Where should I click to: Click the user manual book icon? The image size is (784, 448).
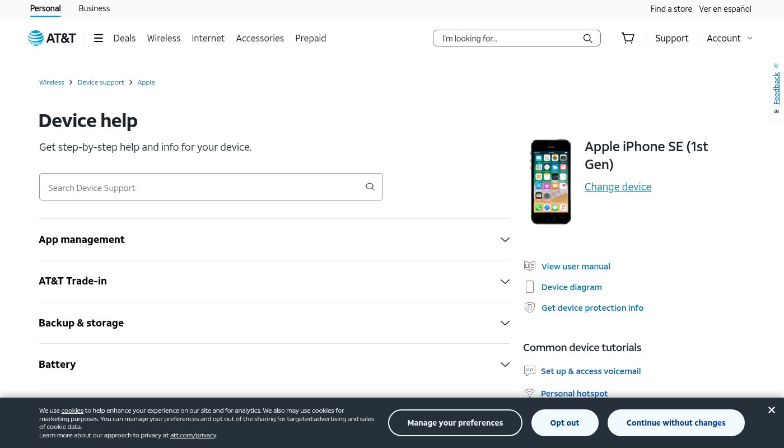pyautogui.click(x=530, y=266)
